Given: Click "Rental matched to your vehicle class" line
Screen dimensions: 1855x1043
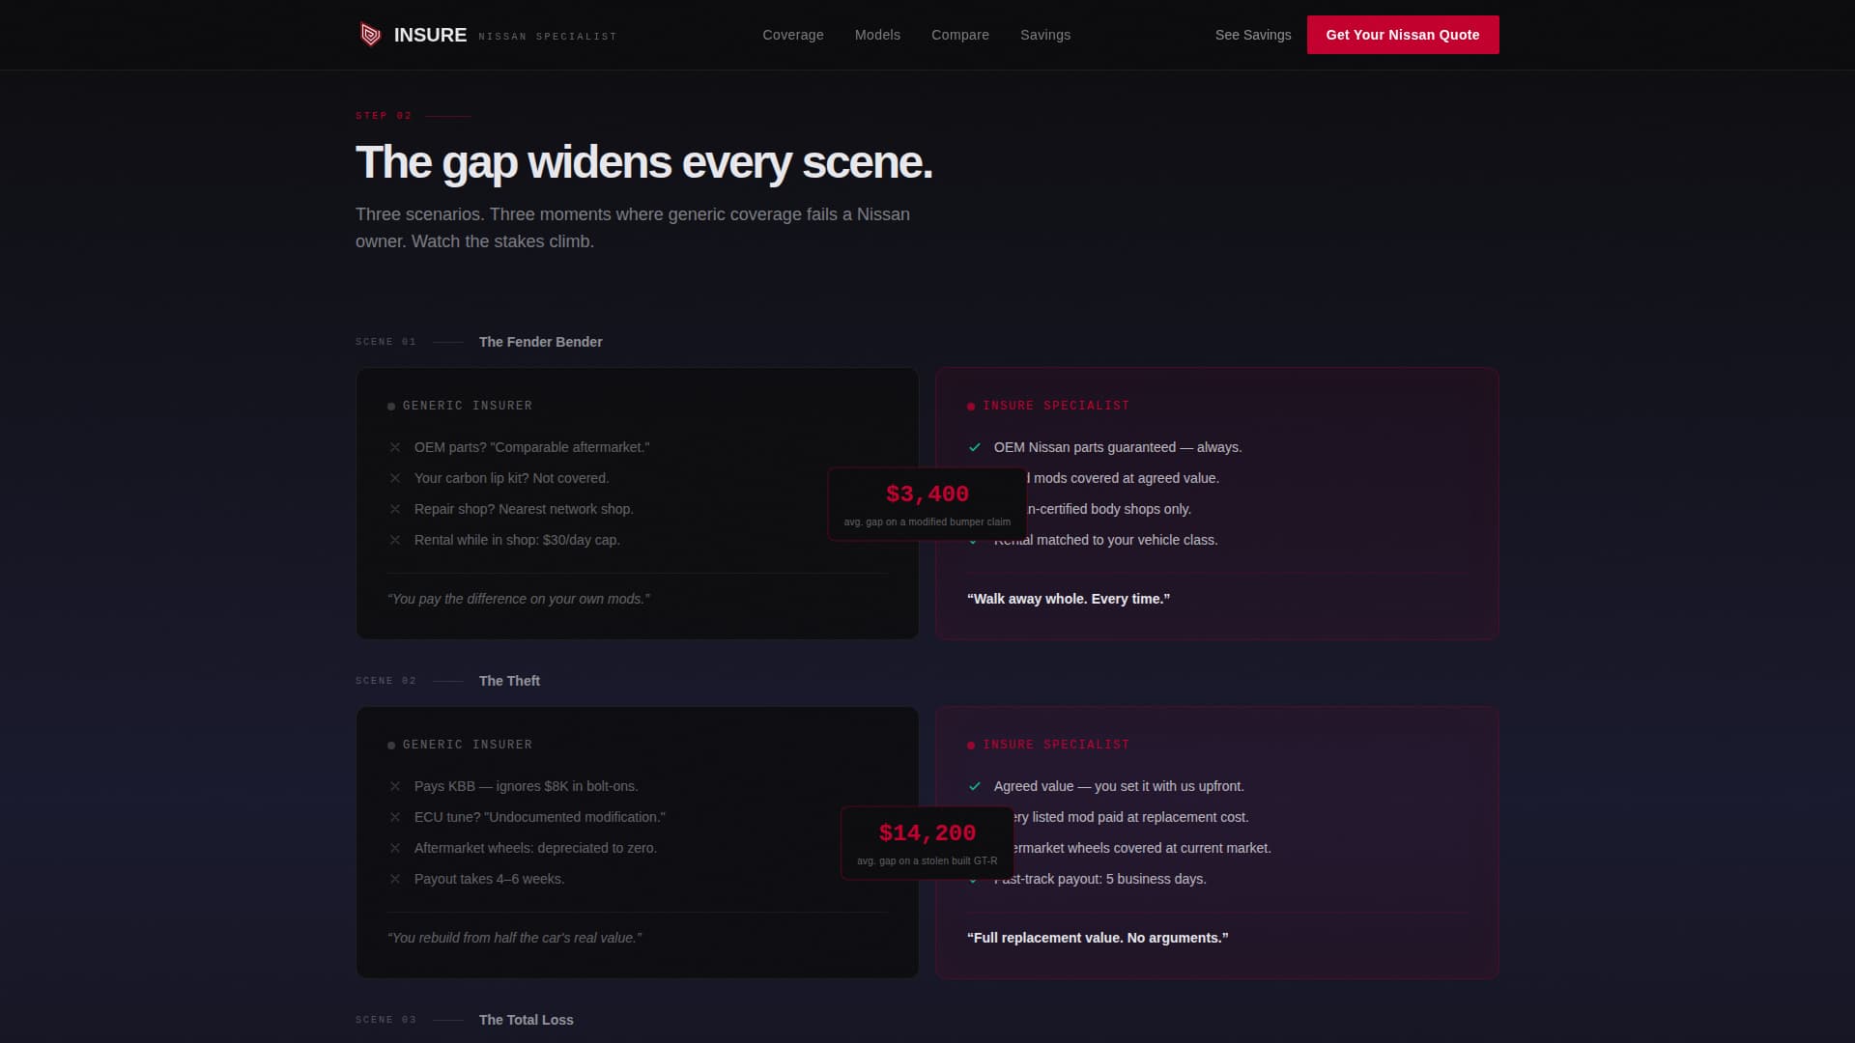Looking at the screenshot, I should (x=1106, y=540).
